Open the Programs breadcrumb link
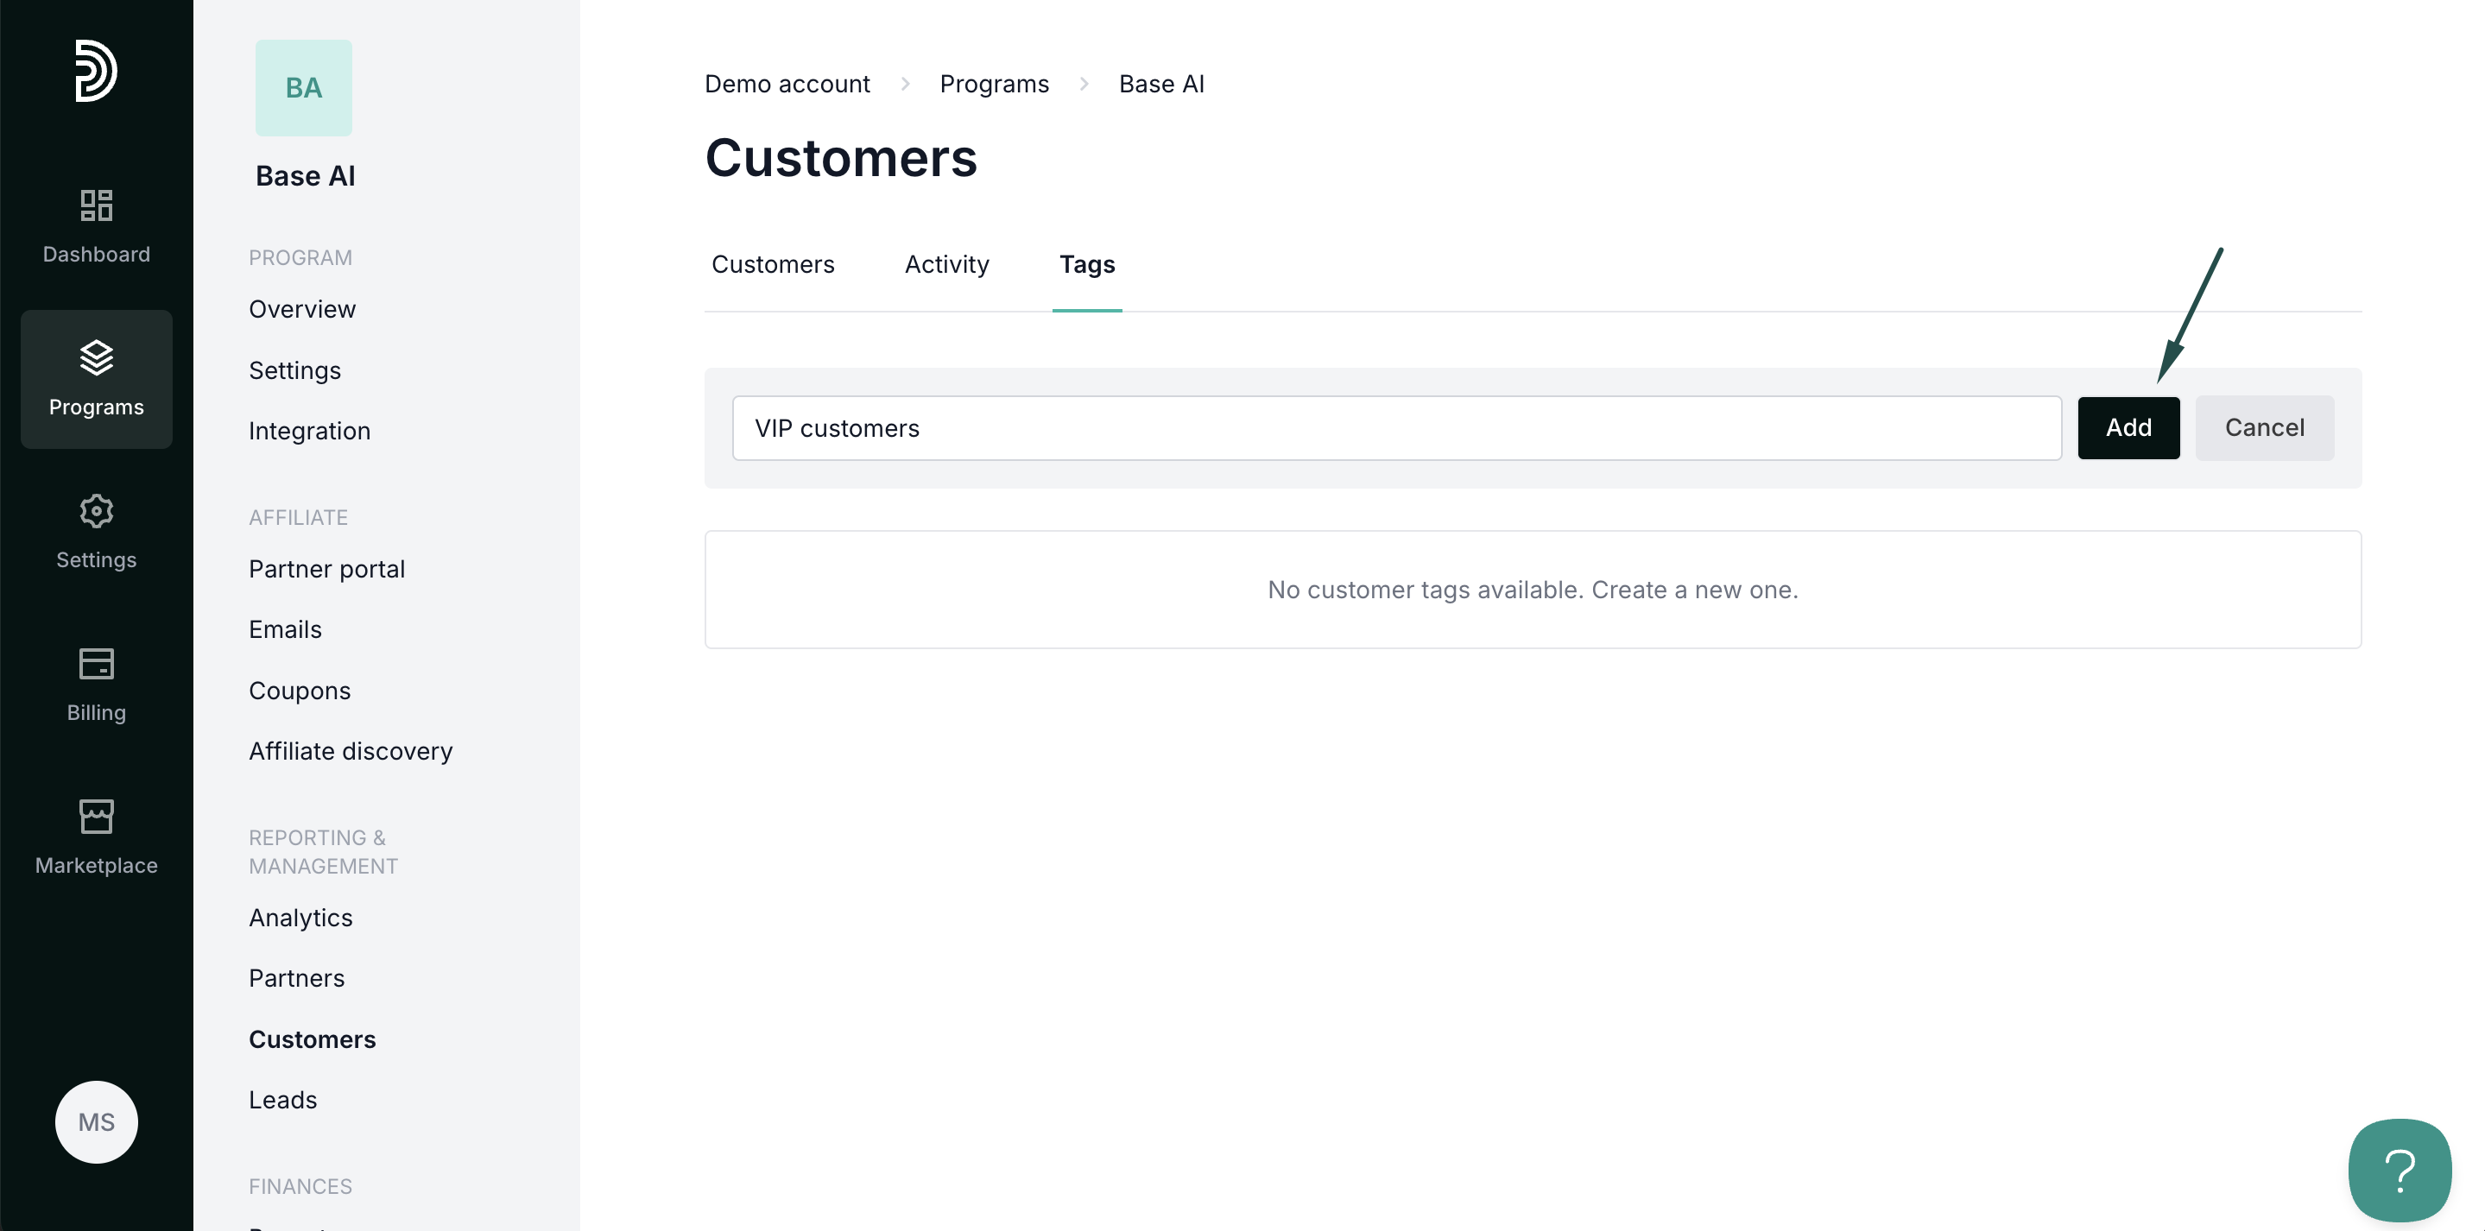The image size is (2485, 1231). (994, 84)
